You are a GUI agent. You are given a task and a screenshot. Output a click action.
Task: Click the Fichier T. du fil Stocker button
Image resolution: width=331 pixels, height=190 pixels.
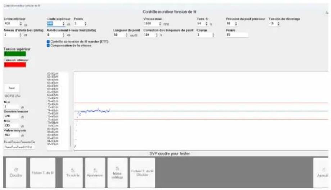pyautogui.click(x=142, y=173)
